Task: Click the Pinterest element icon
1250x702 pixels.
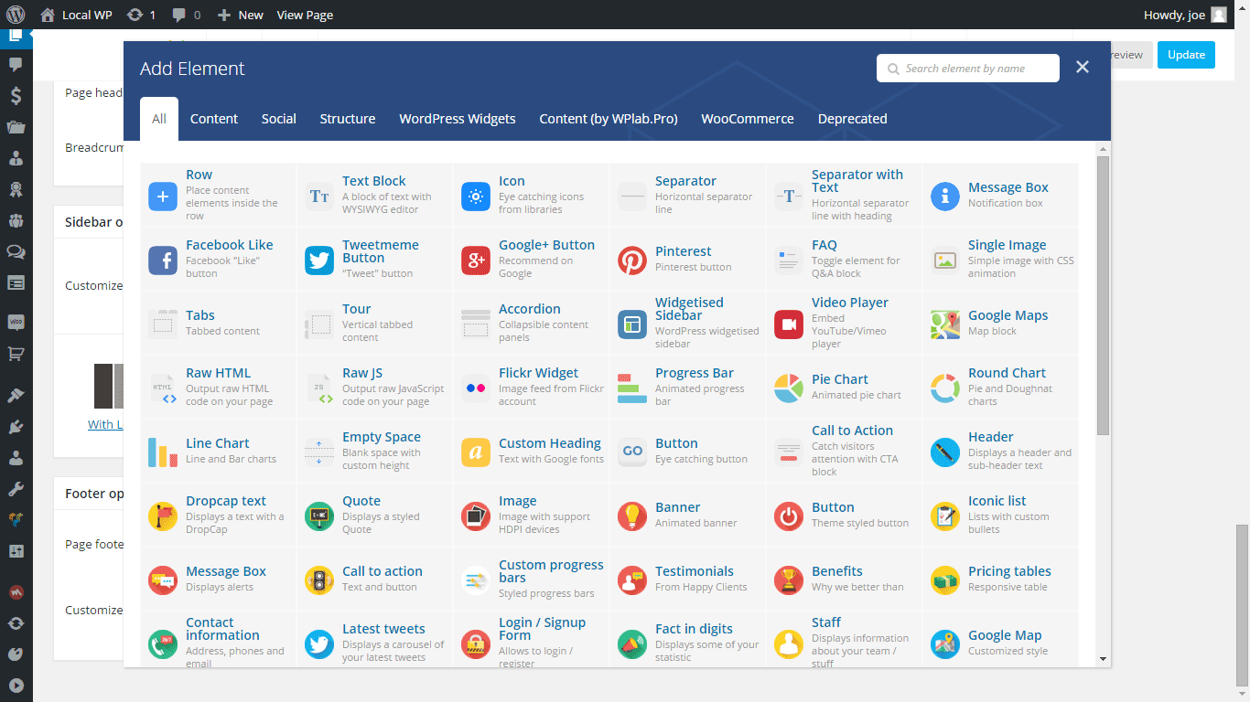Action: pos(632,261)
